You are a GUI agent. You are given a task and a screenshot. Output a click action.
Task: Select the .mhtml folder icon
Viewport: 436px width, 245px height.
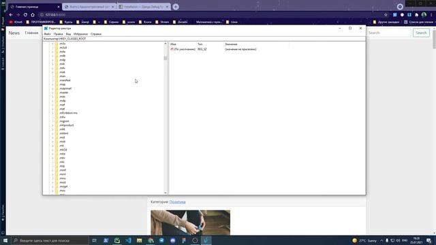[x=57, y=133]
